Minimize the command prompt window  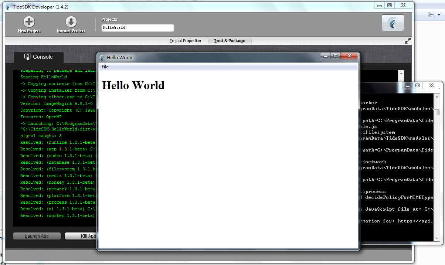[408, 85]
